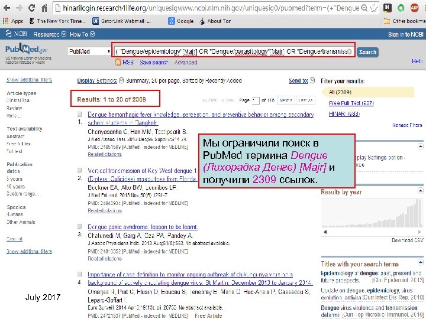Click the Save search link
Image resolution: width=426 pixels, height=319 pixels.
click(154, 62)
